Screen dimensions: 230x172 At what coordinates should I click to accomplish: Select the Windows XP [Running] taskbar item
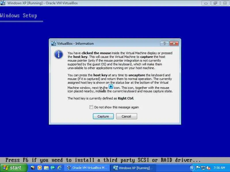click(x=133, y=168)
